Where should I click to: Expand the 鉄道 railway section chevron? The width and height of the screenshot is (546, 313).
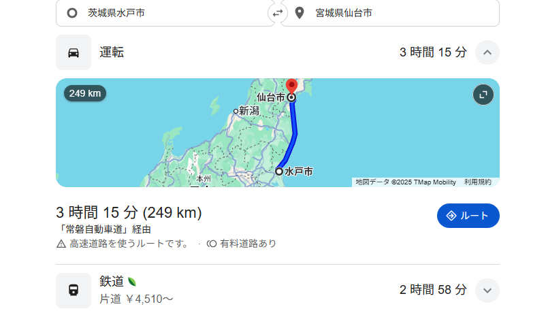(487, 291)
